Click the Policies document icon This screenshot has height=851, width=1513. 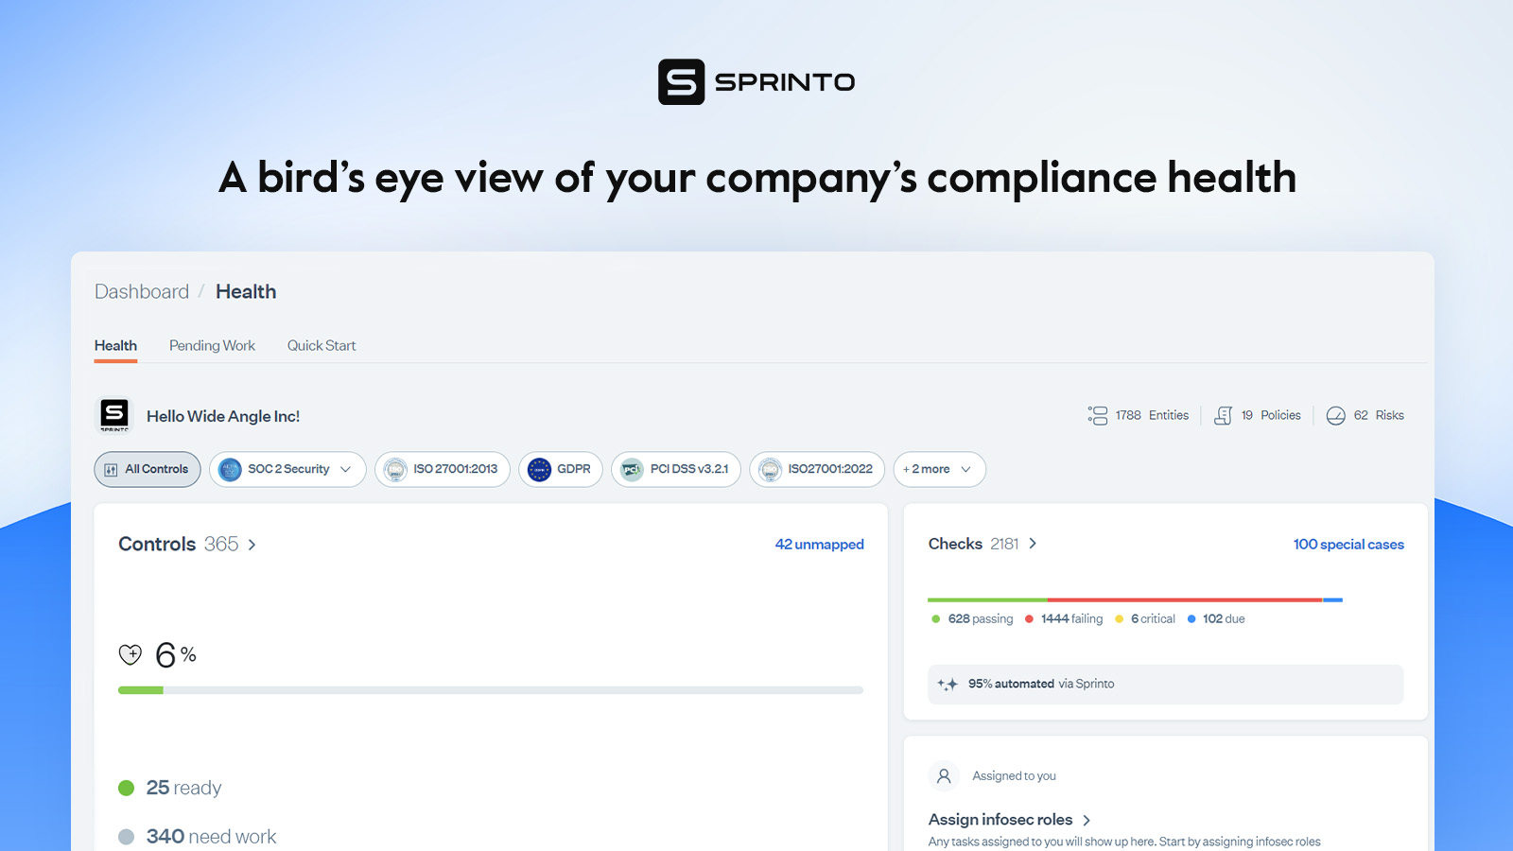(1223, 415)
